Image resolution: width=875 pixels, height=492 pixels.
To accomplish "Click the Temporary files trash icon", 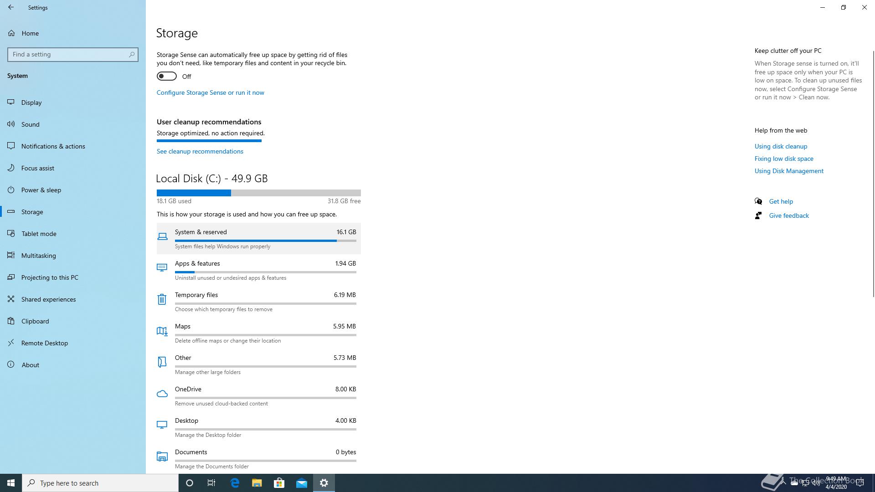I will pos(162,299).
